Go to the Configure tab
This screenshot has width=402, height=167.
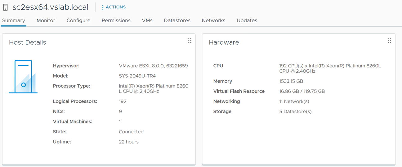click(78, 20)
